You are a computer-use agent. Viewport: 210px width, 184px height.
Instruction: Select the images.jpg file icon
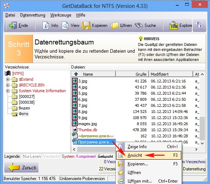pyautogui.click(x=75, y=124)
